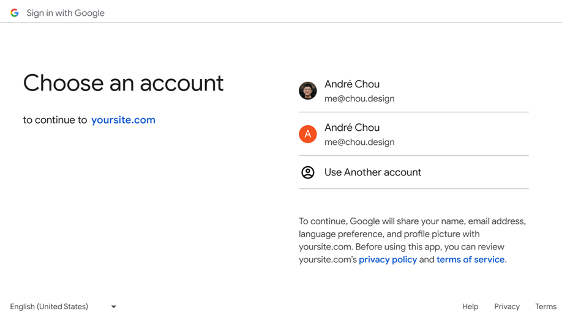Open the Terms footer link
Viewport: 562px width, 327px height.
click(x=545, y=307)
